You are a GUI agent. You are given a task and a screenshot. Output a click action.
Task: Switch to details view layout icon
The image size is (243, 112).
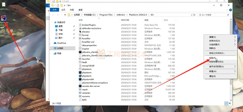(226, 103)
